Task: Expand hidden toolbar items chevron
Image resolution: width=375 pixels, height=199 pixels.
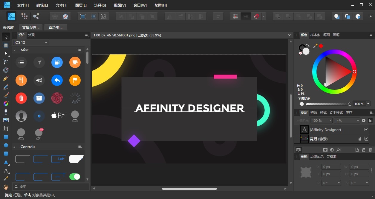Action: click(x=371, y=16)
